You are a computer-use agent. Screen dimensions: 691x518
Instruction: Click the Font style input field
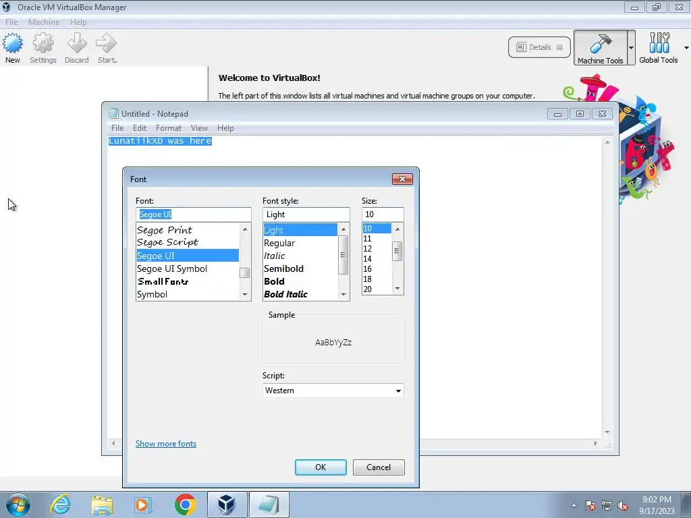306,214
